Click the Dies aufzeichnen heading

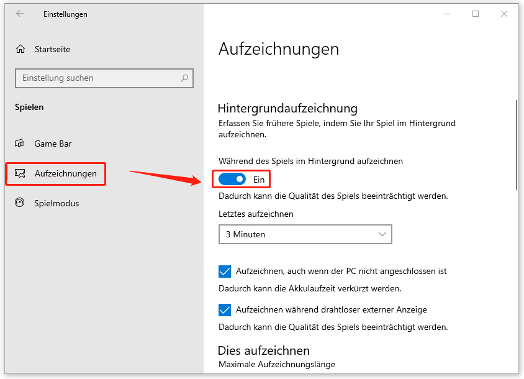click(x=264, y=350)
